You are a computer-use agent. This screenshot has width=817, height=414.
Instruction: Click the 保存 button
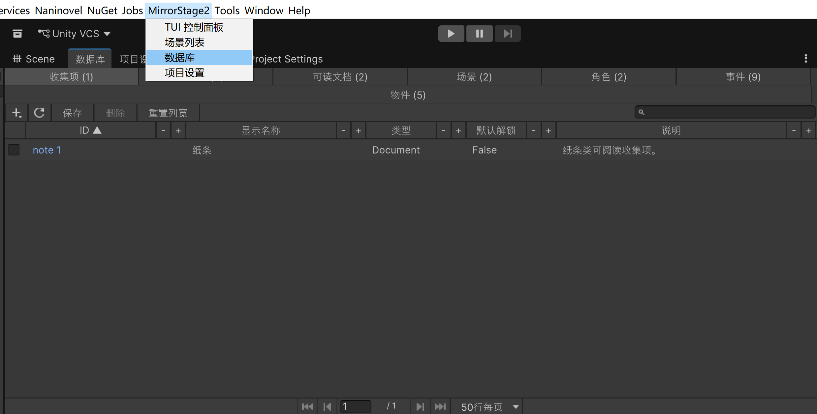72,113
